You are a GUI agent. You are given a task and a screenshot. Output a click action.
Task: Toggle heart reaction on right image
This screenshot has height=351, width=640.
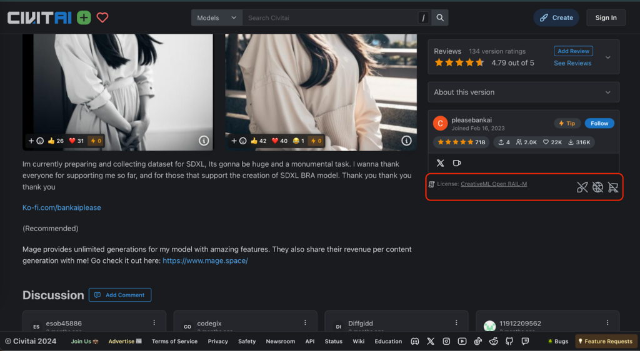click(x=279, y=141)
